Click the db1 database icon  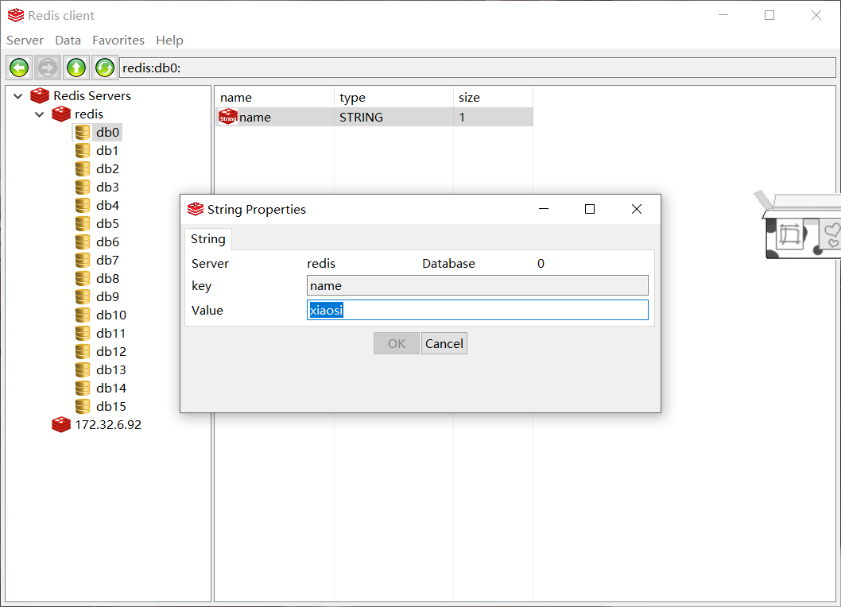pyautogui.click(x=83, y=151)
